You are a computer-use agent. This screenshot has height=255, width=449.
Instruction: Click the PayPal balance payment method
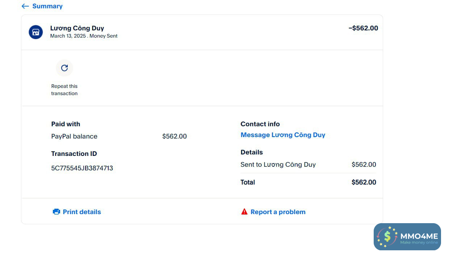click(74, 136)
